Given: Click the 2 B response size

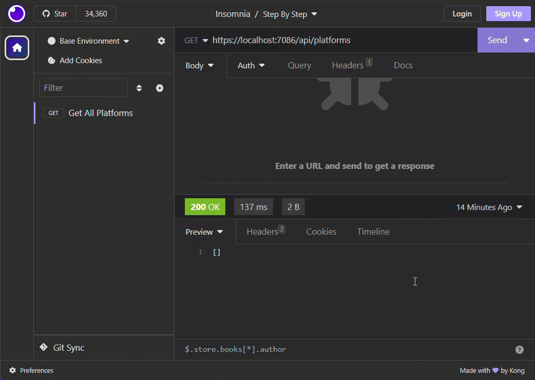Looking at the screenshot, I should (x=293, y=207).
